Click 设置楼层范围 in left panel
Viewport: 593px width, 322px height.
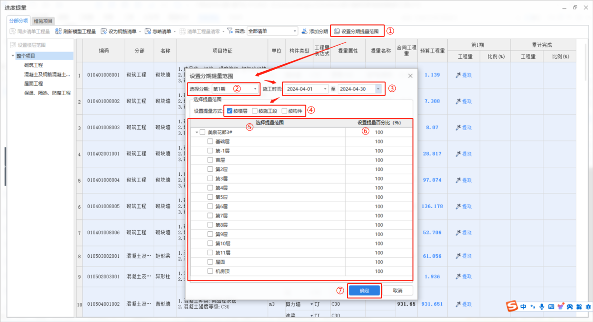28,45
